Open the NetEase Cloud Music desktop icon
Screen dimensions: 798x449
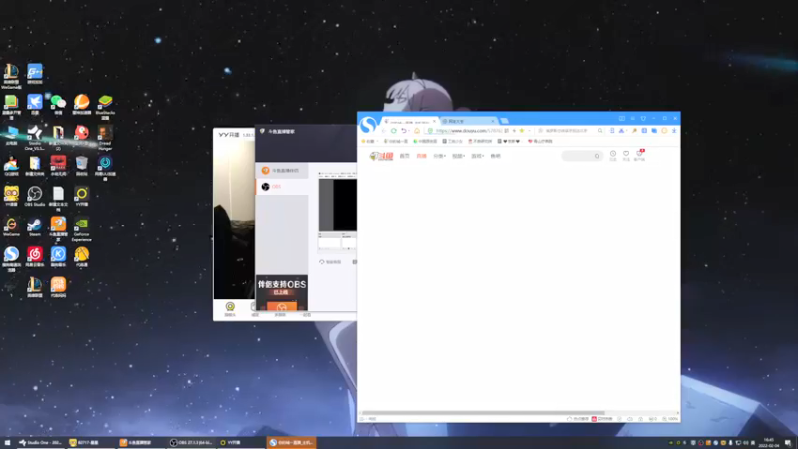(35, 256)
